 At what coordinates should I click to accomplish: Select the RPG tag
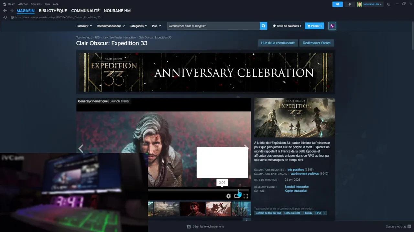[x=318, y=213]
